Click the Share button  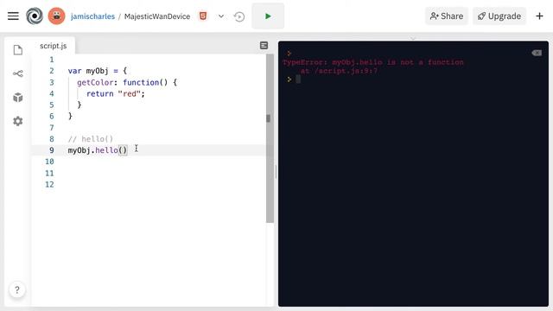(447, 16)
